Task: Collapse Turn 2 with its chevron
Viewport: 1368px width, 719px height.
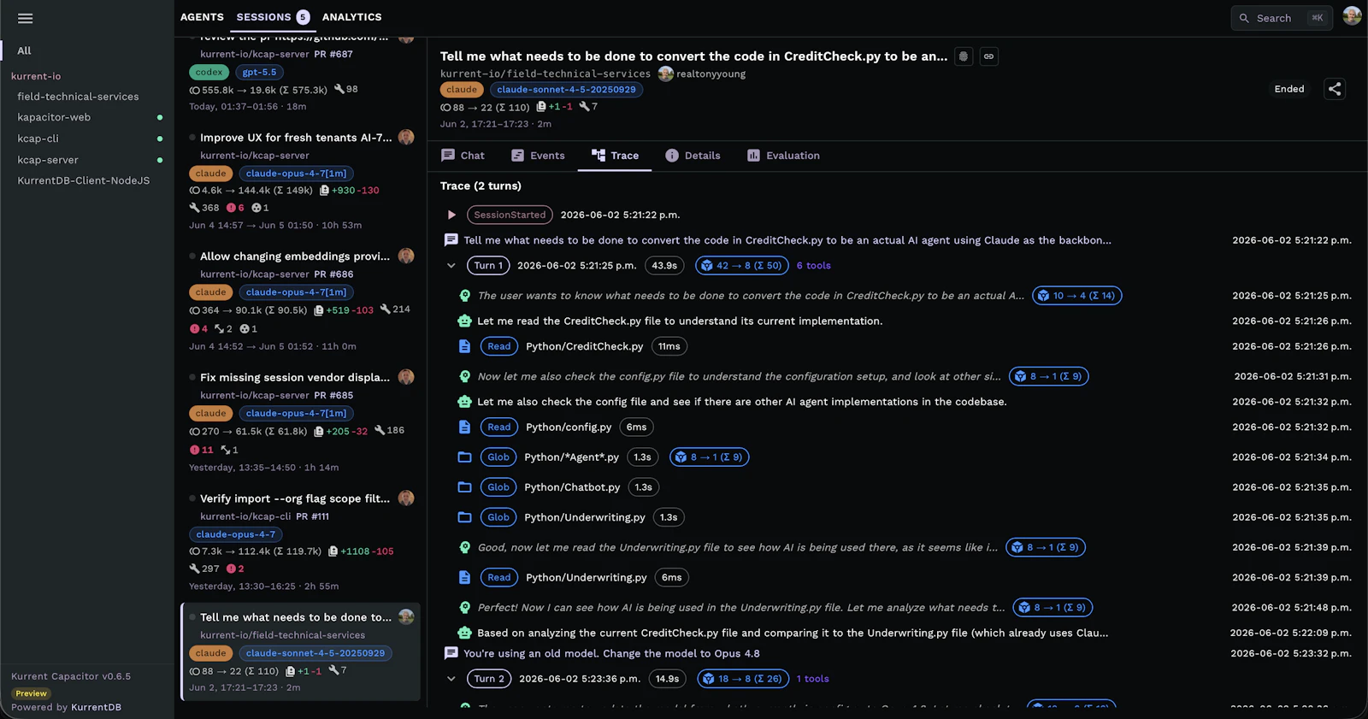Action: point(451,679)
